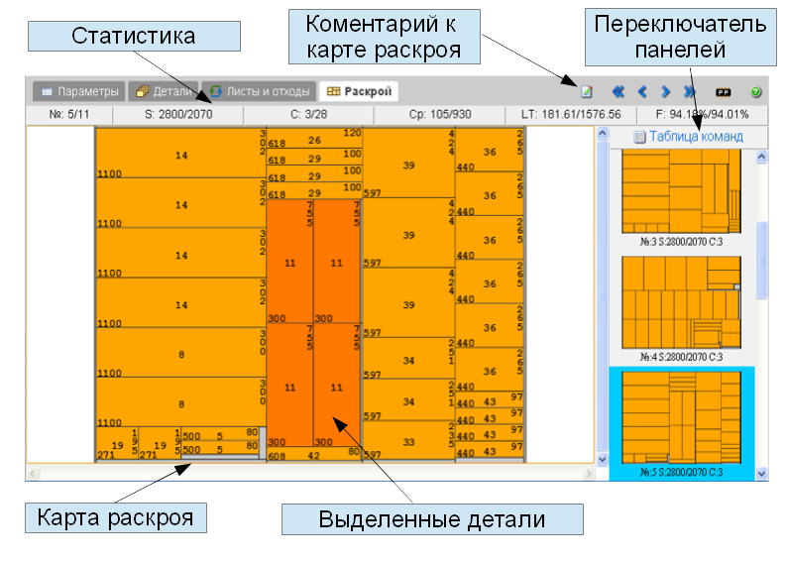Viewport: 787px width, 562px height.
Task: Open help via green question mark icon
Action: (756, 91)
